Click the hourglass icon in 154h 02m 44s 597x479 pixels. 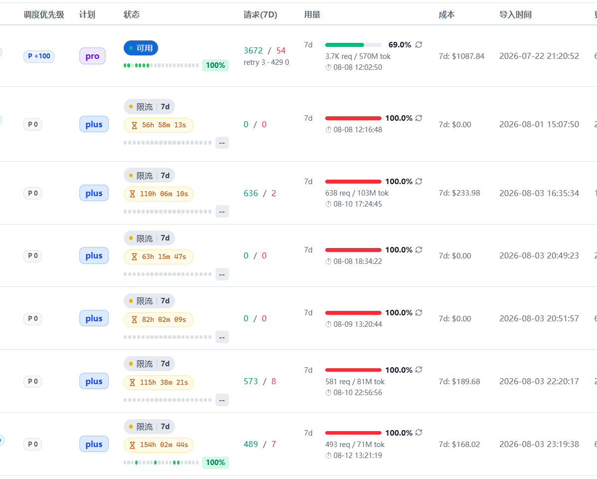click(x=132, y=445)
